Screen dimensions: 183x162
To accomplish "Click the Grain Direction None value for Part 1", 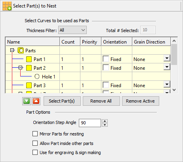I will [x=139, y=59].
